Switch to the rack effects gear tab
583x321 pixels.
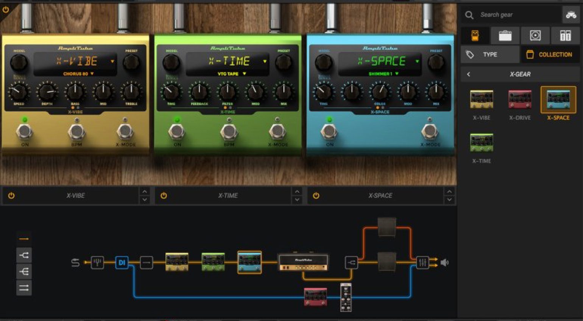pyautogui.click(x=565, y=35)
